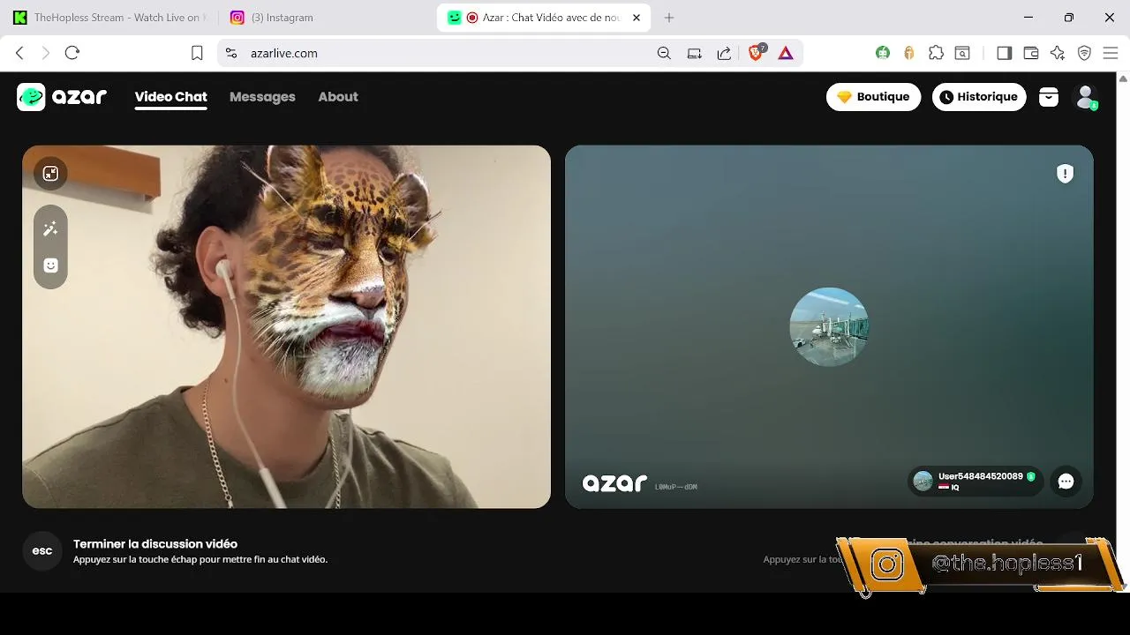Screen dimensions: 1130x635
Task: Open the browser hamburger menu
Action: [1111, 53]
